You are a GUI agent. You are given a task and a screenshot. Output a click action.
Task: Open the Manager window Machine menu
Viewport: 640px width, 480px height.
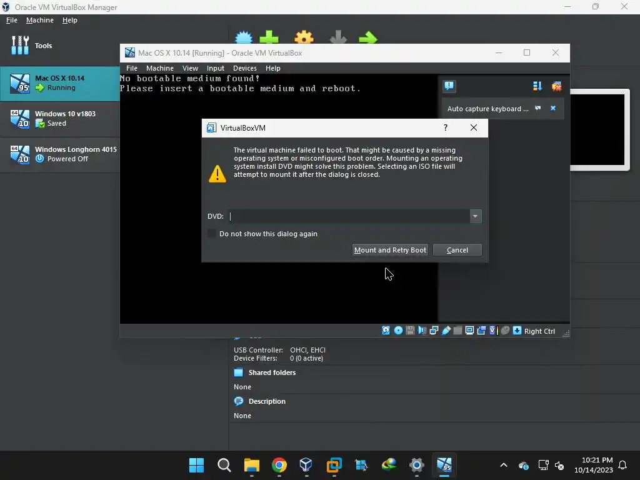40,20
